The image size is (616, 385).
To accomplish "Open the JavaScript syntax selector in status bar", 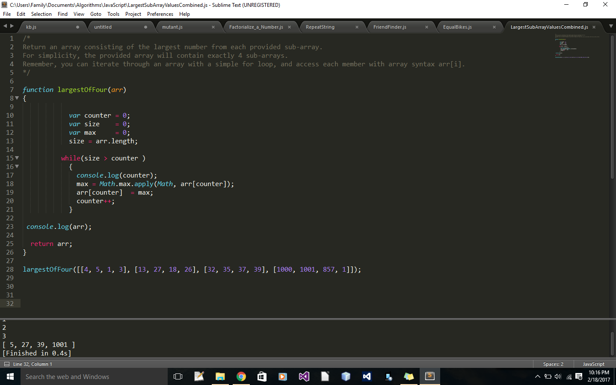I will click(593, 364).
